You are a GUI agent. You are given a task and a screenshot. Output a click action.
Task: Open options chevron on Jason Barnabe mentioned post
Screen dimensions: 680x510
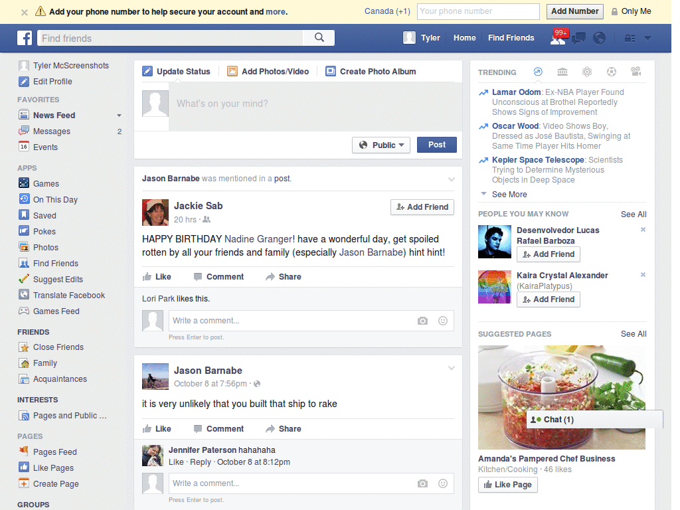click(452, 179)
